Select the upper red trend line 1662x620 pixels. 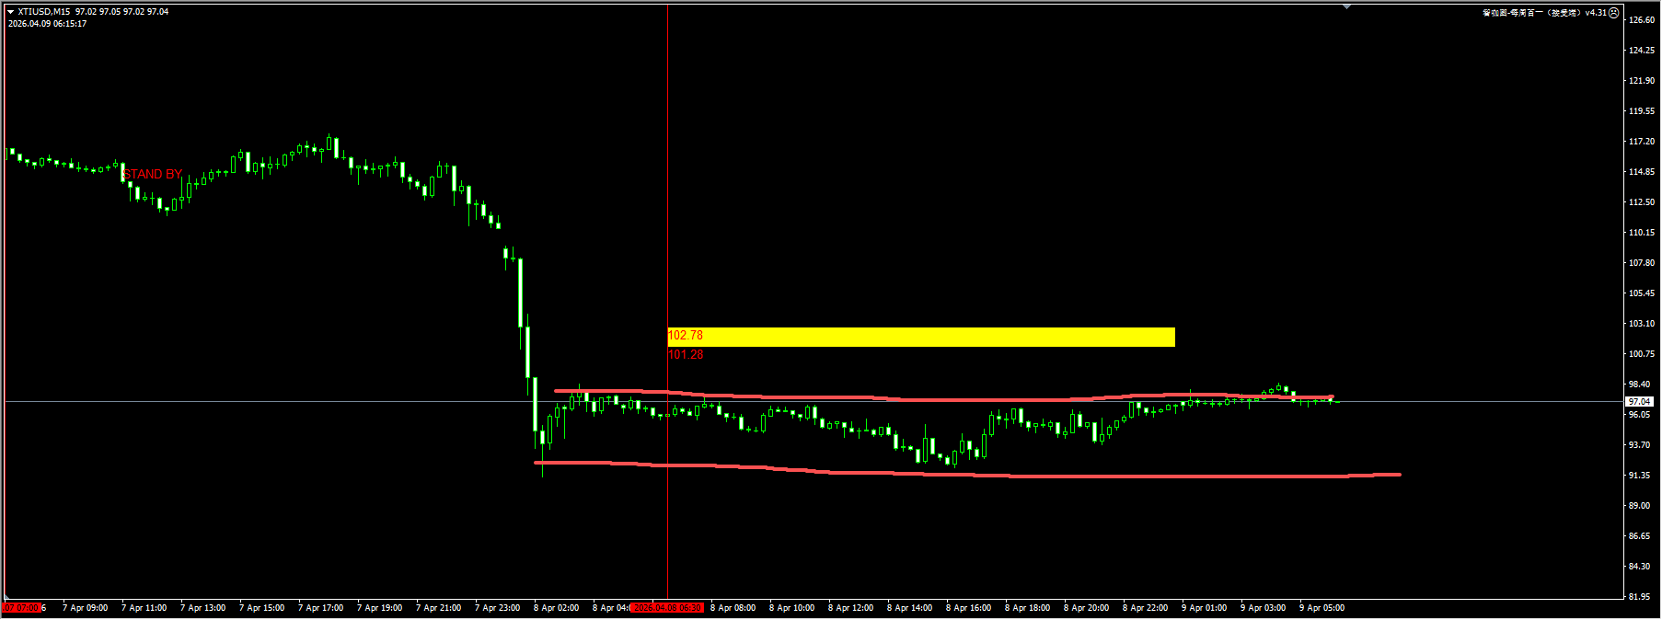coord(920,399)
